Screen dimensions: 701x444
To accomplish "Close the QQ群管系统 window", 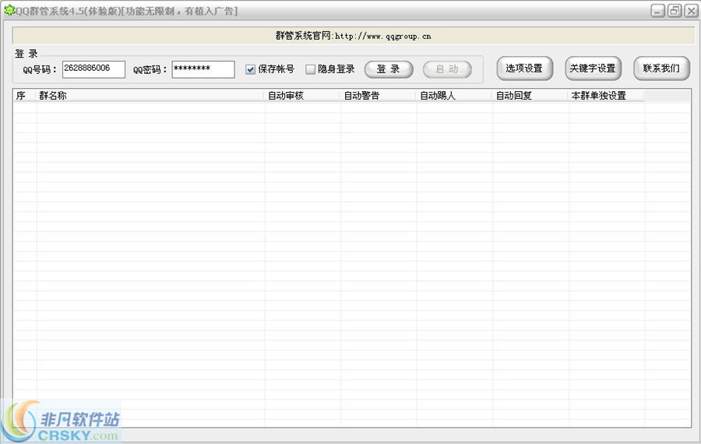I will click(691, 11).
